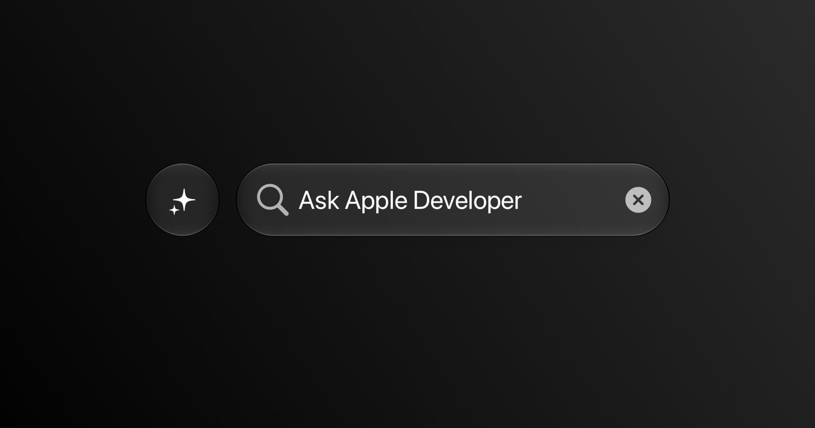Click empty space inside search pill before X

573,200
